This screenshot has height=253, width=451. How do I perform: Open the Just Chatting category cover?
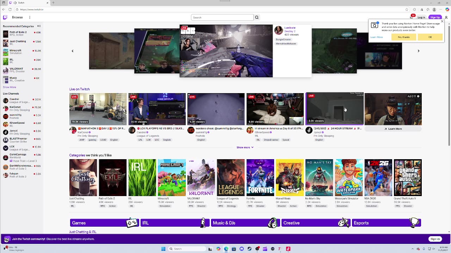click(x=83, y=177)
